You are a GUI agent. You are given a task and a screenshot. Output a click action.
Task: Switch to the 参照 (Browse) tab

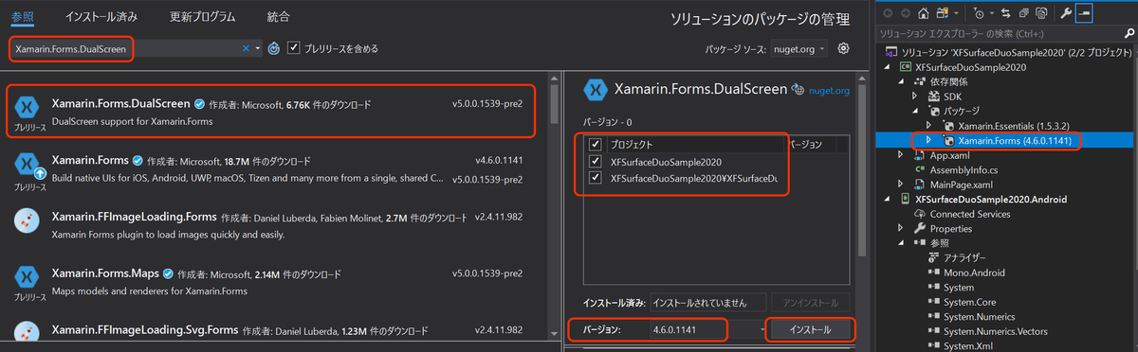[23, 17]
